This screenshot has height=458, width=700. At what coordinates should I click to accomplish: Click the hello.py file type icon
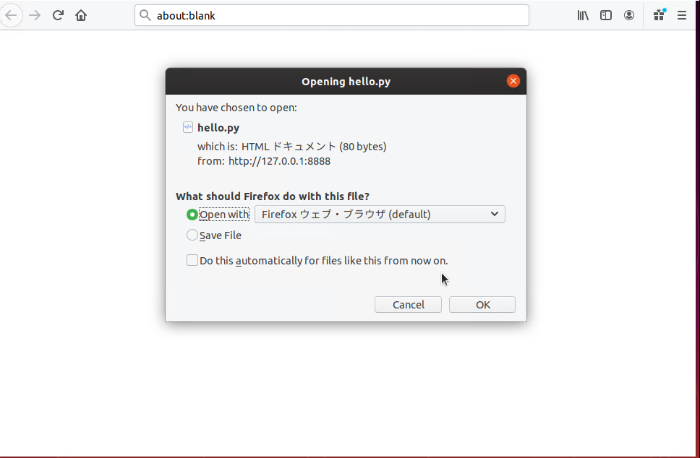click(x=188, y=127)
